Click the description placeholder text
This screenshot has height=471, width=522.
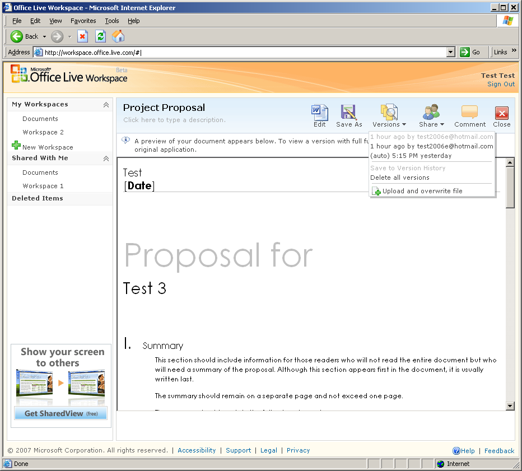tap(174, 120)
